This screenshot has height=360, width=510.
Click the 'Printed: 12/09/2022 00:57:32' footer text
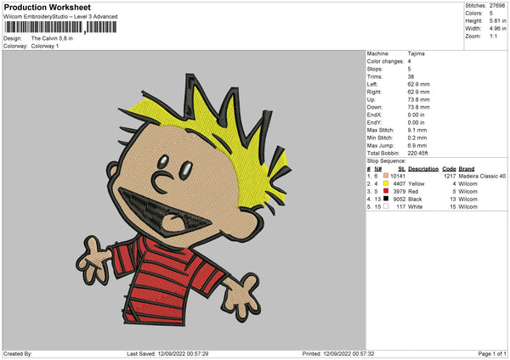pyautogui.click(x=338, y=354)
